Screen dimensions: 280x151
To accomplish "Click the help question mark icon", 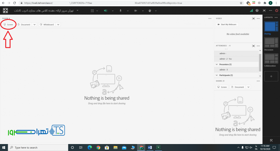I will [x=257, y=10].
